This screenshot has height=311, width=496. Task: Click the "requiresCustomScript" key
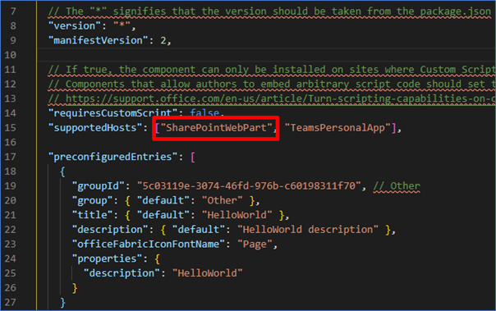tap(113, 113)
